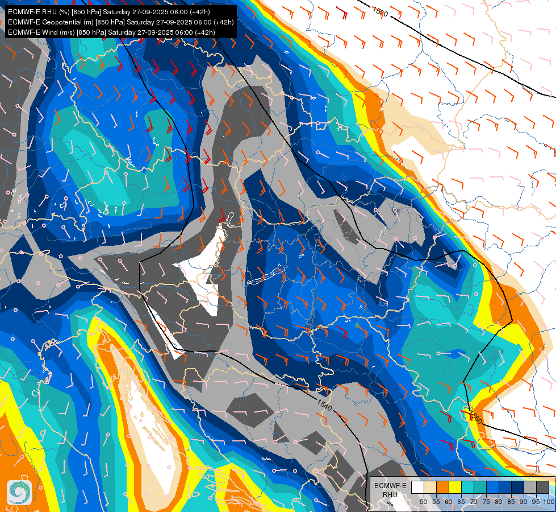556x512 pixels.
Task: Click the legend value 85
Action: click(511, 502)
